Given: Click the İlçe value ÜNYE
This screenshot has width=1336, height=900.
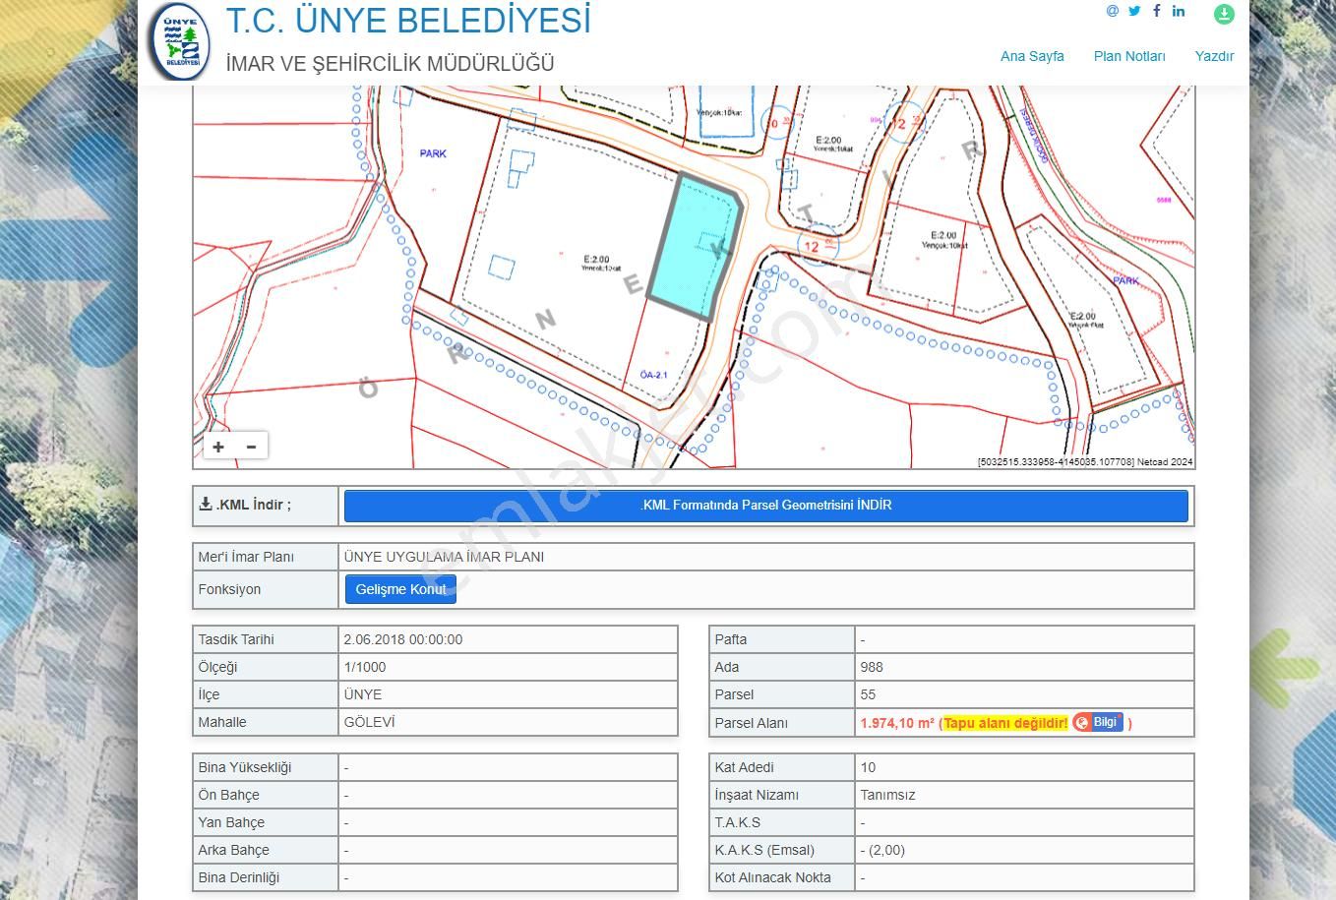Looking at the screenshot, I should [x=363, y=694].
